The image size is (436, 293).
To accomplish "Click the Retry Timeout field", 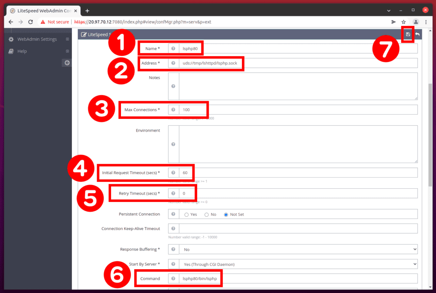I will [x=298, y=193].
